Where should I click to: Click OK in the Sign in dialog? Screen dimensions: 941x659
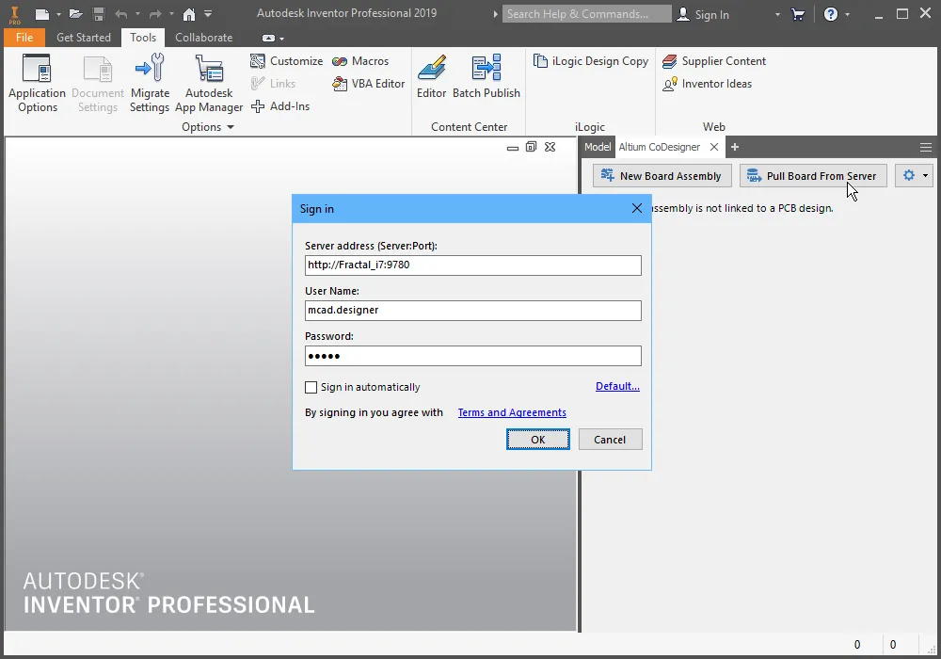(x=537, y=440)
